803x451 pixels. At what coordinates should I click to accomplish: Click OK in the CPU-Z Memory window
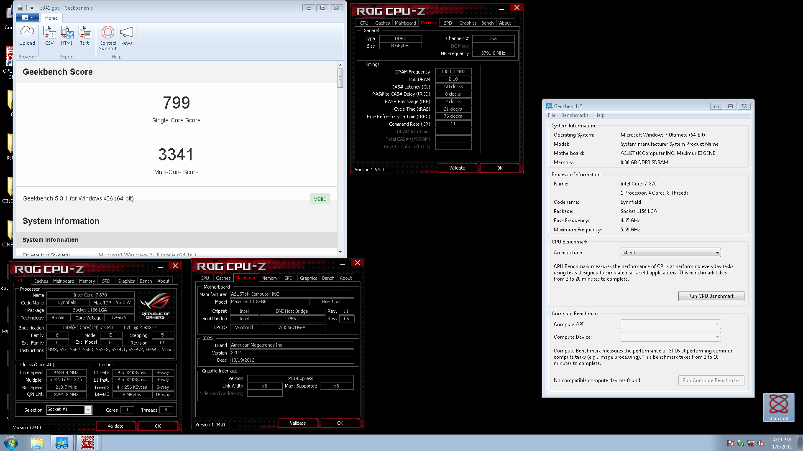click(499, 168)
